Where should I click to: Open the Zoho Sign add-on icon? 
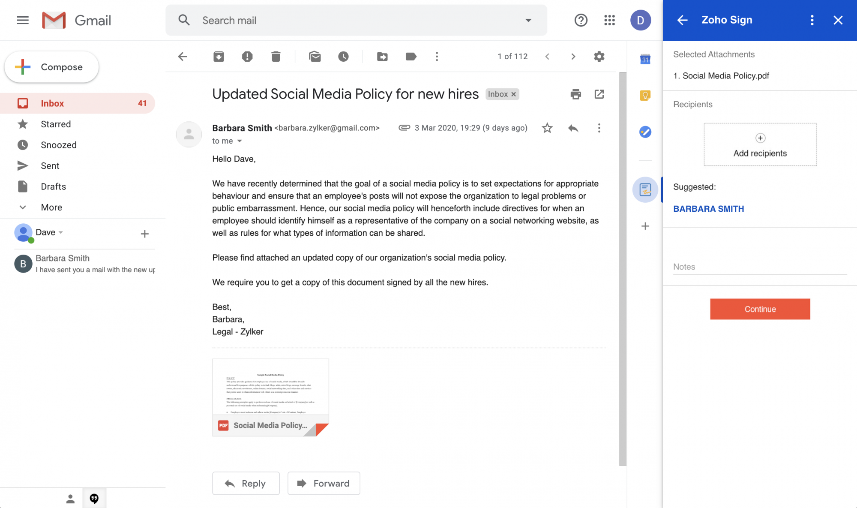(645, 189)
